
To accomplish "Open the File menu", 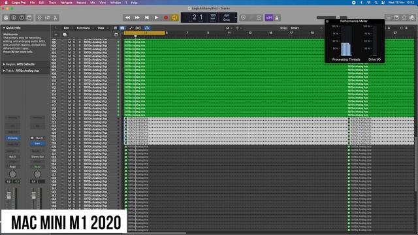I will tap(32, 3).
